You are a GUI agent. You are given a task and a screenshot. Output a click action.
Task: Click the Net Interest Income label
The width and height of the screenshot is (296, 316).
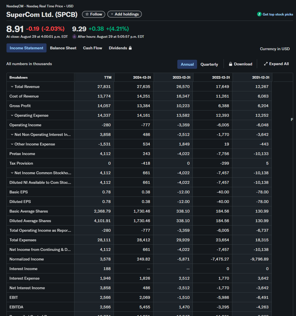(x=27, y=288)
